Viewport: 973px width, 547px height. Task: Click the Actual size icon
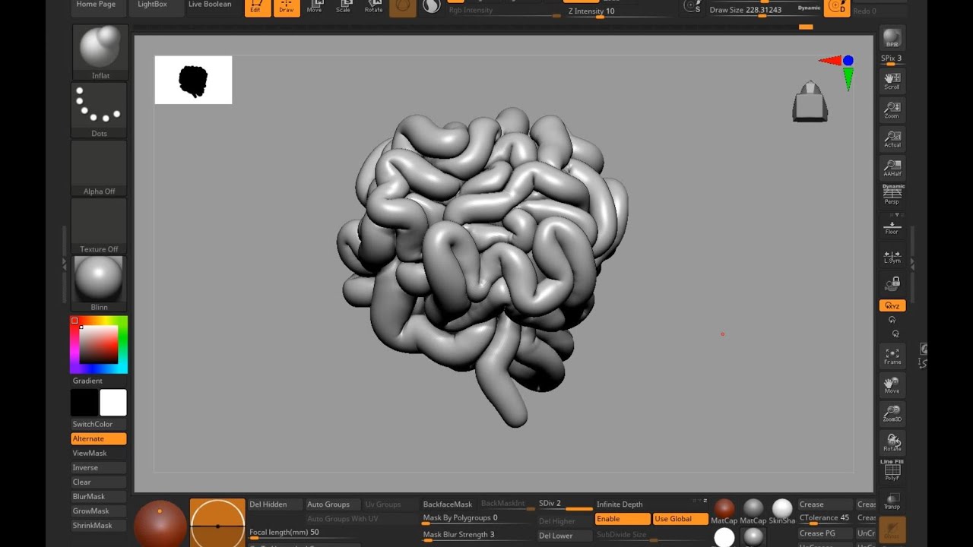pyautogui.click(x=892, y=139)
